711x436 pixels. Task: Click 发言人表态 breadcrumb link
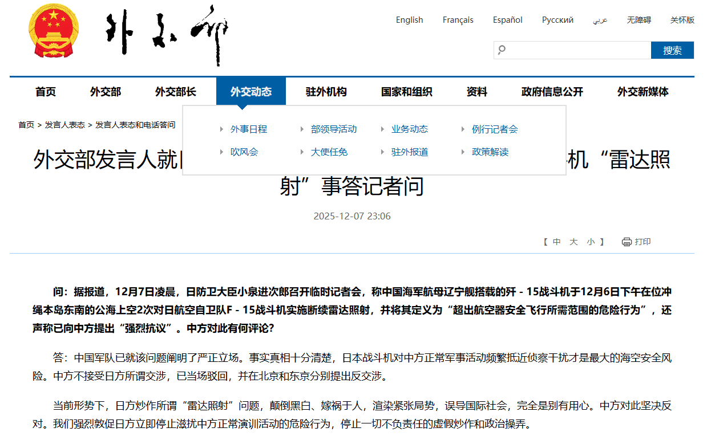click(x=65, y=125)
